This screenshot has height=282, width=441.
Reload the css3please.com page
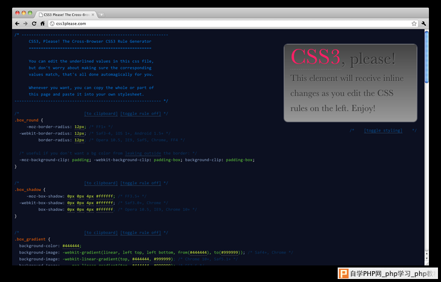pyautogui.click(x=34, y=24)
